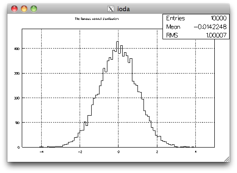The height and width of the screenshot is (173, 237).
Task: Click the -4 label on horizontal axis
Action: (x=42, y=152)
